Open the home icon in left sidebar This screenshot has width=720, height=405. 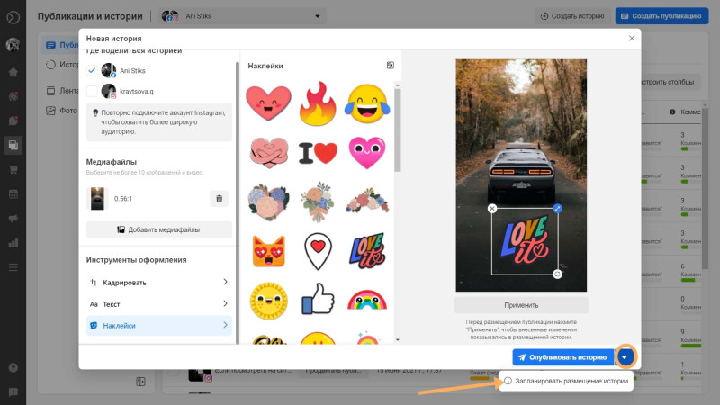tap(13, 72)
